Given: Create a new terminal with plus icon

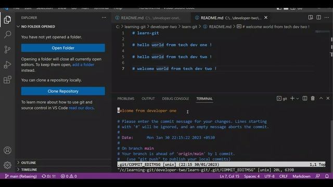Looking at the screenshot, I should pyautogui.click(x=292, y=98).
